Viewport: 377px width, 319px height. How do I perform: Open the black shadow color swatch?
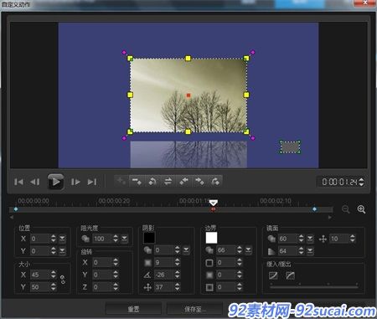pyautogui.click(x=149, y=238)
